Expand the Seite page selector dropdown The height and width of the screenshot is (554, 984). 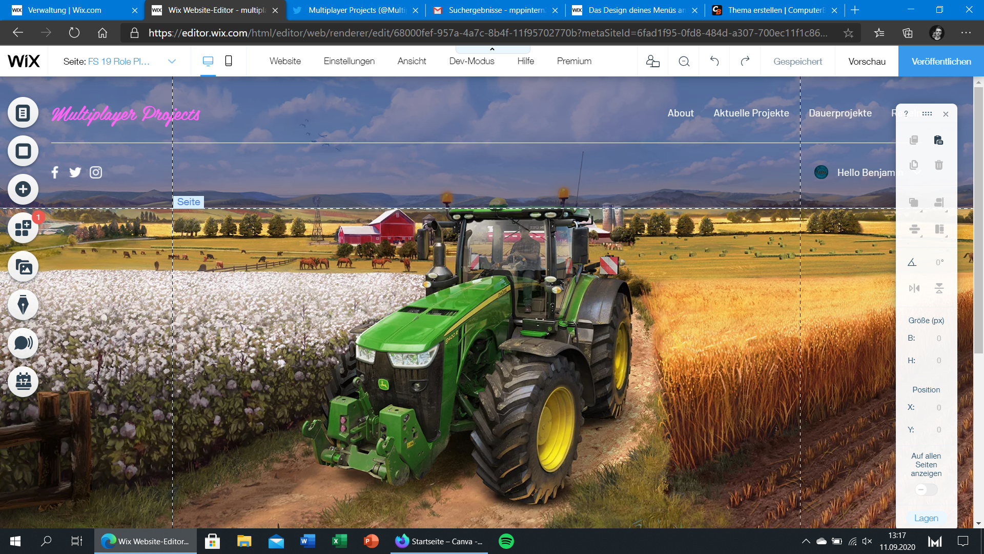tap(172, 61)
